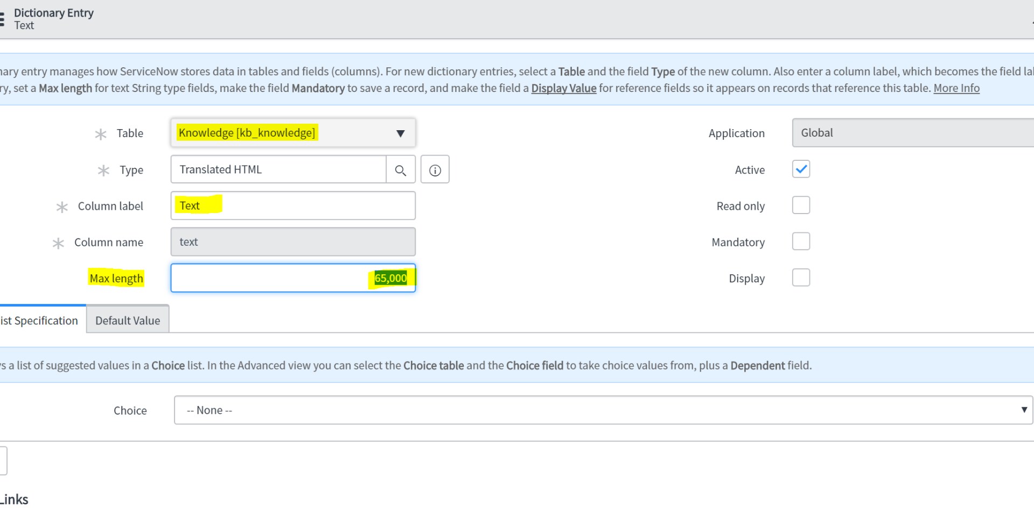Click the Column label field containing Text

pos(292,205)
